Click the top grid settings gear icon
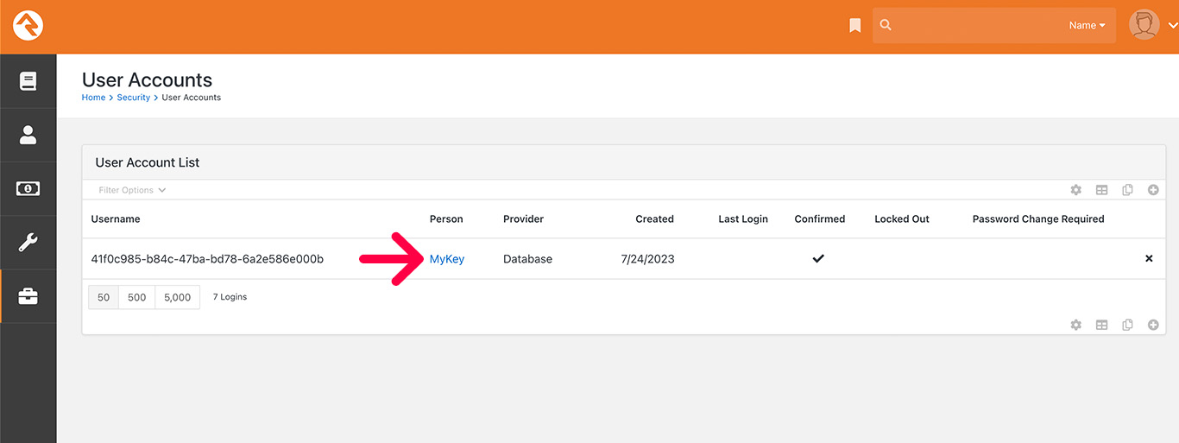The image size is (1179, 443). (1075, 190)
